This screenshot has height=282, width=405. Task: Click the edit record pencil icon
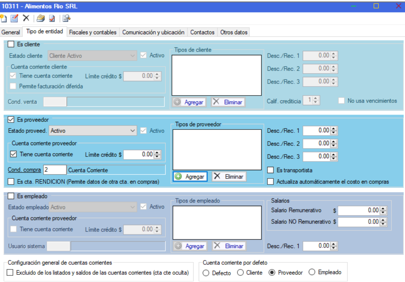click(x=14, y=18)
